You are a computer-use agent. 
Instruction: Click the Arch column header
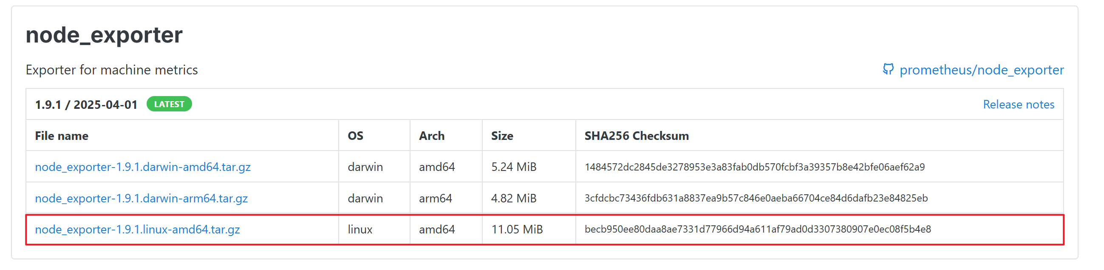(x=432, y=136)
